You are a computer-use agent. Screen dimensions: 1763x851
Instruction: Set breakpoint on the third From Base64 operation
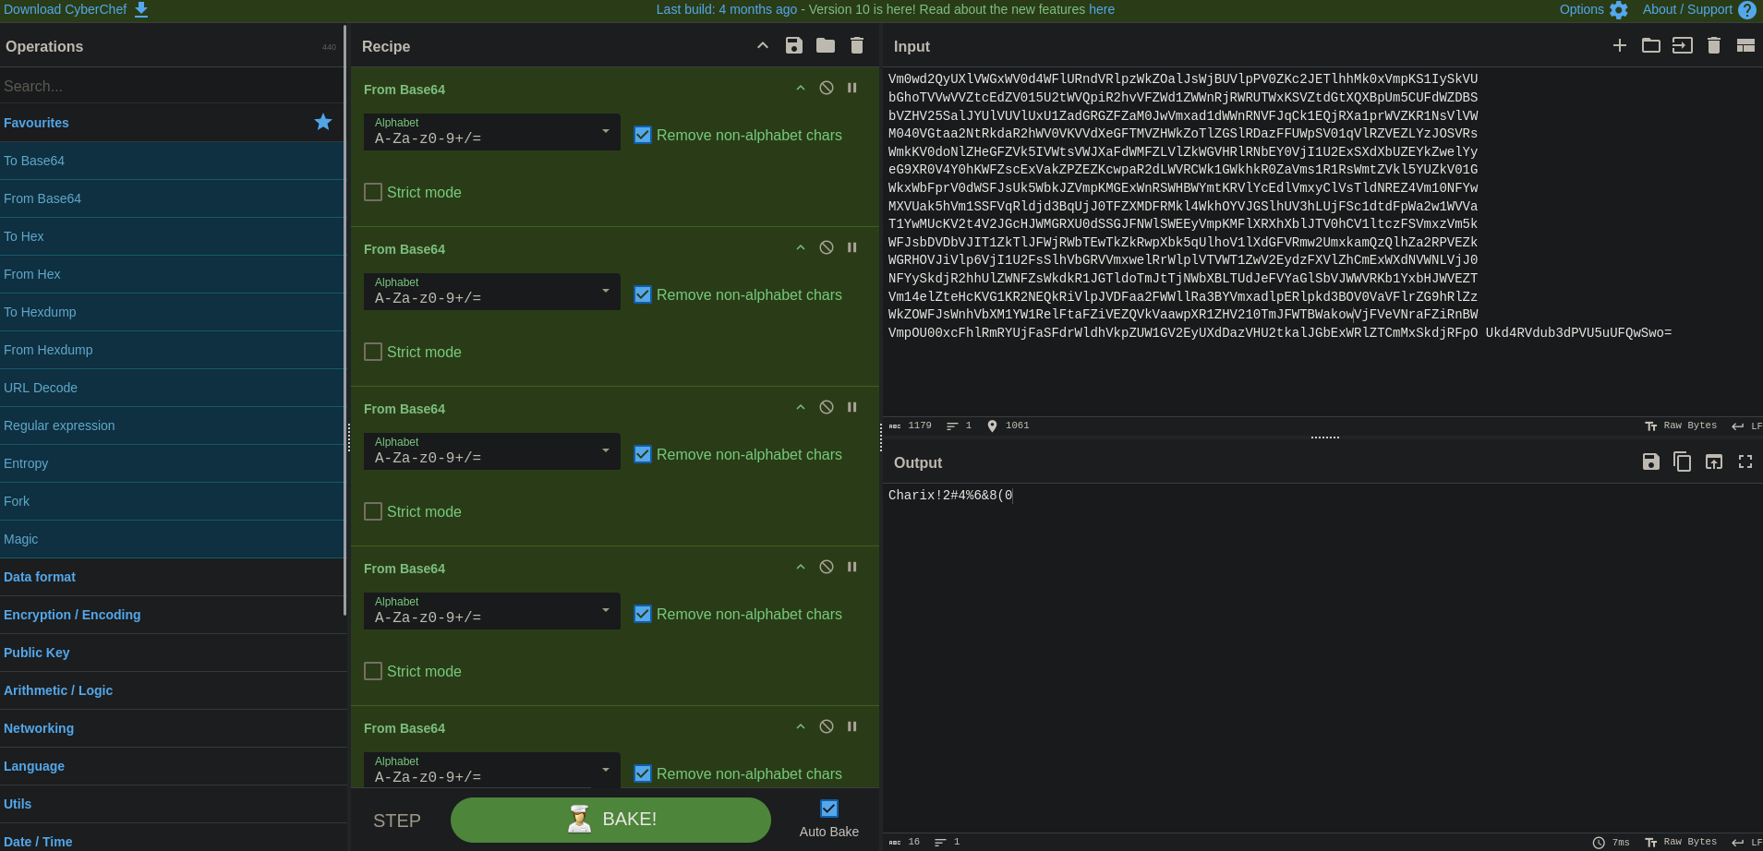[x=852, y=407]
